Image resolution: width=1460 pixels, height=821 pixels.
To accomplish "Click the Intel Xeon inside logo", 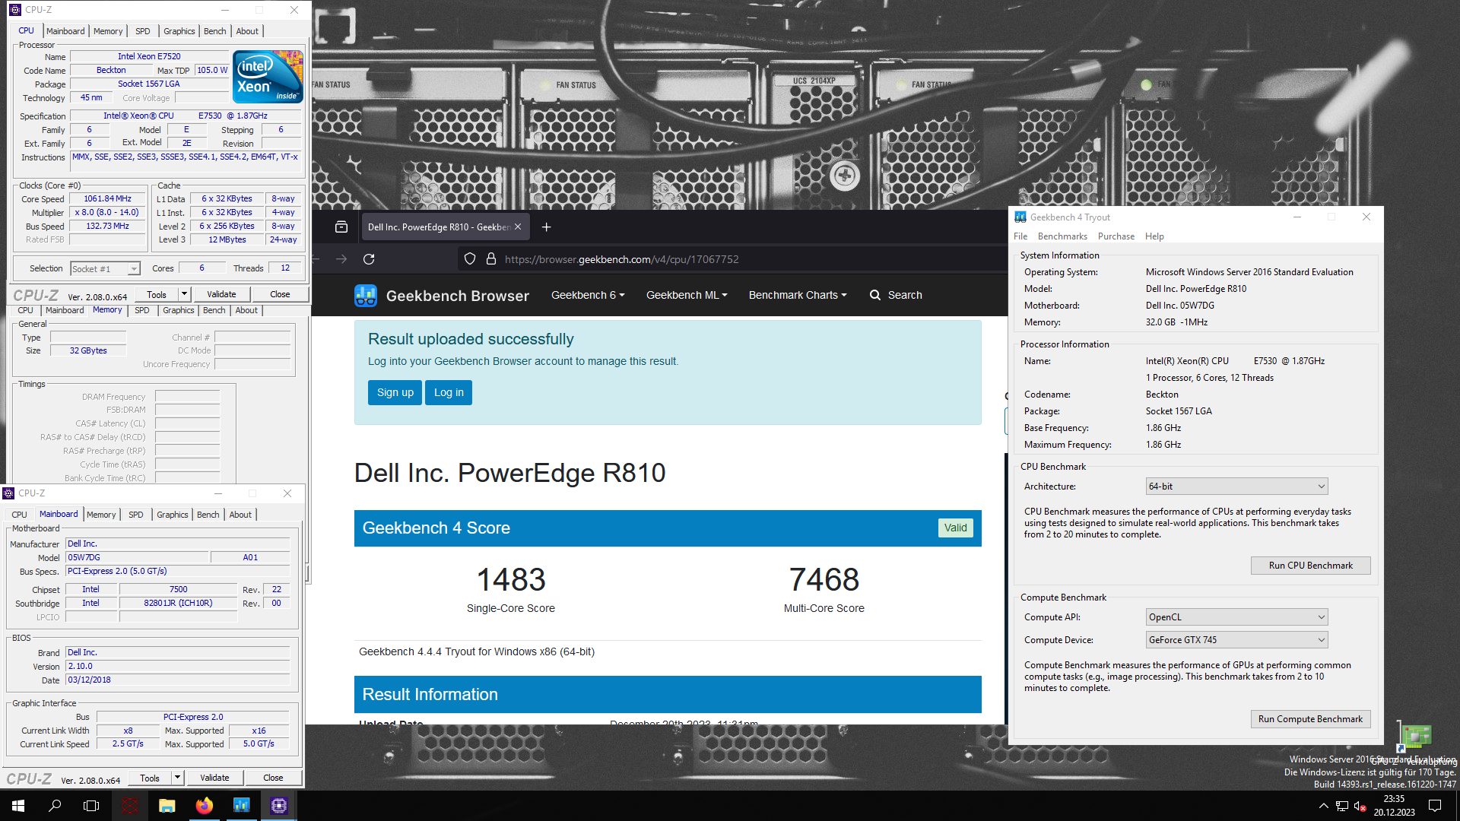I will (x=268, y=77).
